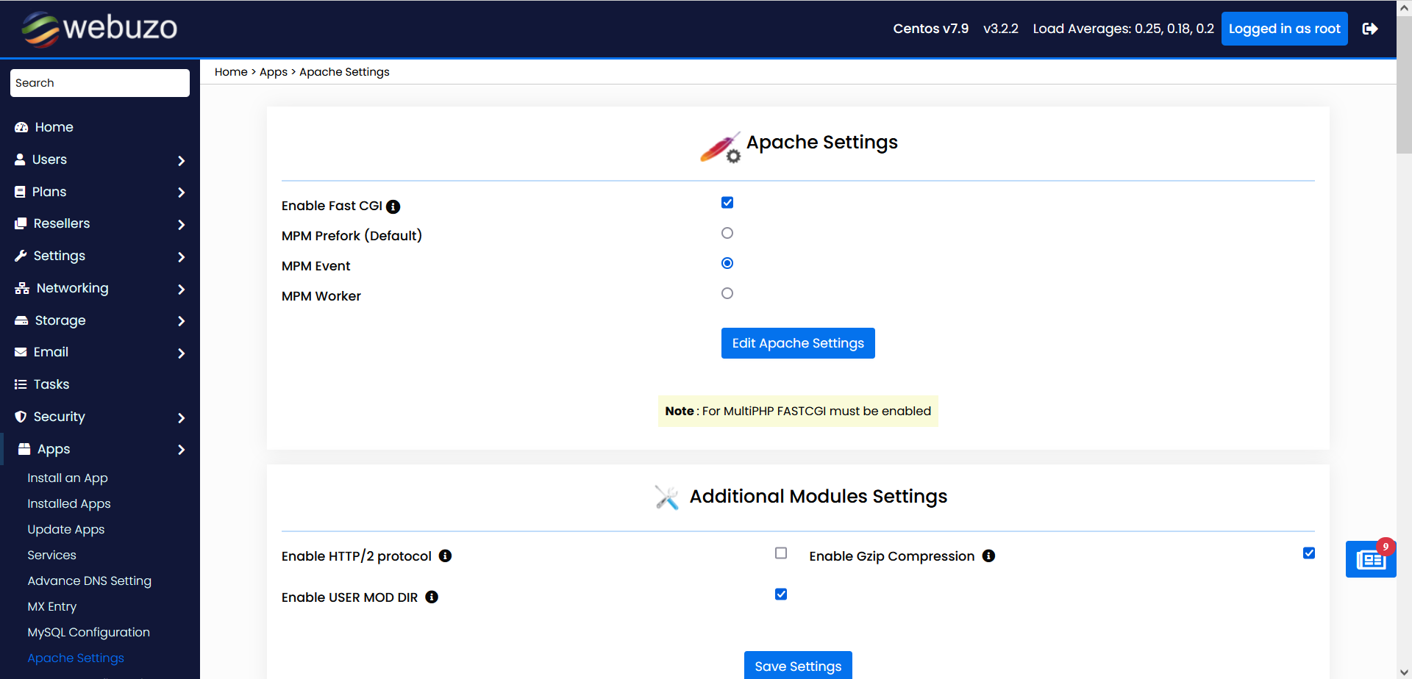Click the Webuzo logo
The image size is (1412, 679).
click(99, 29)
